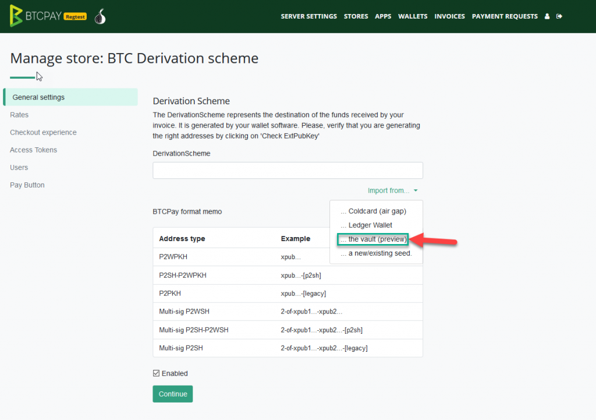Screen dimensions: 596x420
Task: Open Pay Button sidebar item
Action: coord(27,185)
